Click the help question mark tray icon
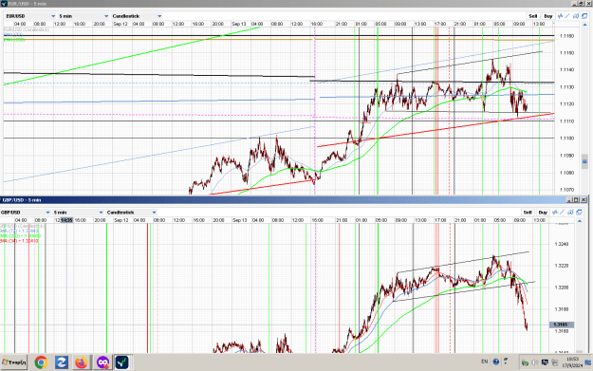Viewport: 593px width, 371px height. pyautogui.click(x=496, y=362)
